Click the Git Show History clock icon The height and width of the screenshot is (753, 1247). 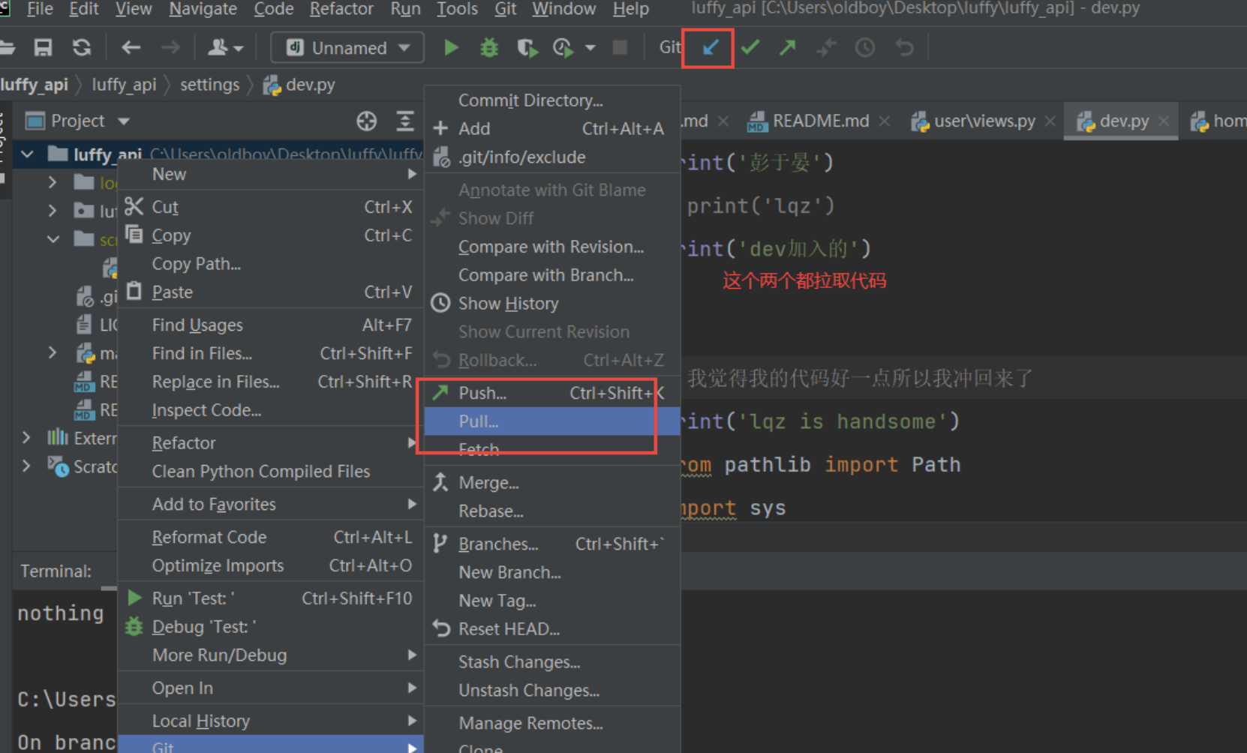pos(865,48)
